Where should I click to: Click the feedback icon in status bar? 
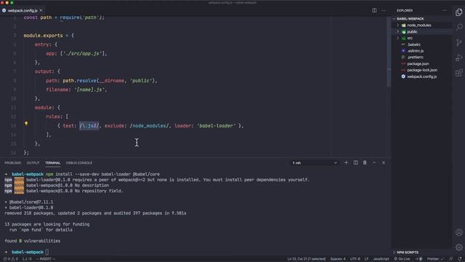(x=450, y=259)
